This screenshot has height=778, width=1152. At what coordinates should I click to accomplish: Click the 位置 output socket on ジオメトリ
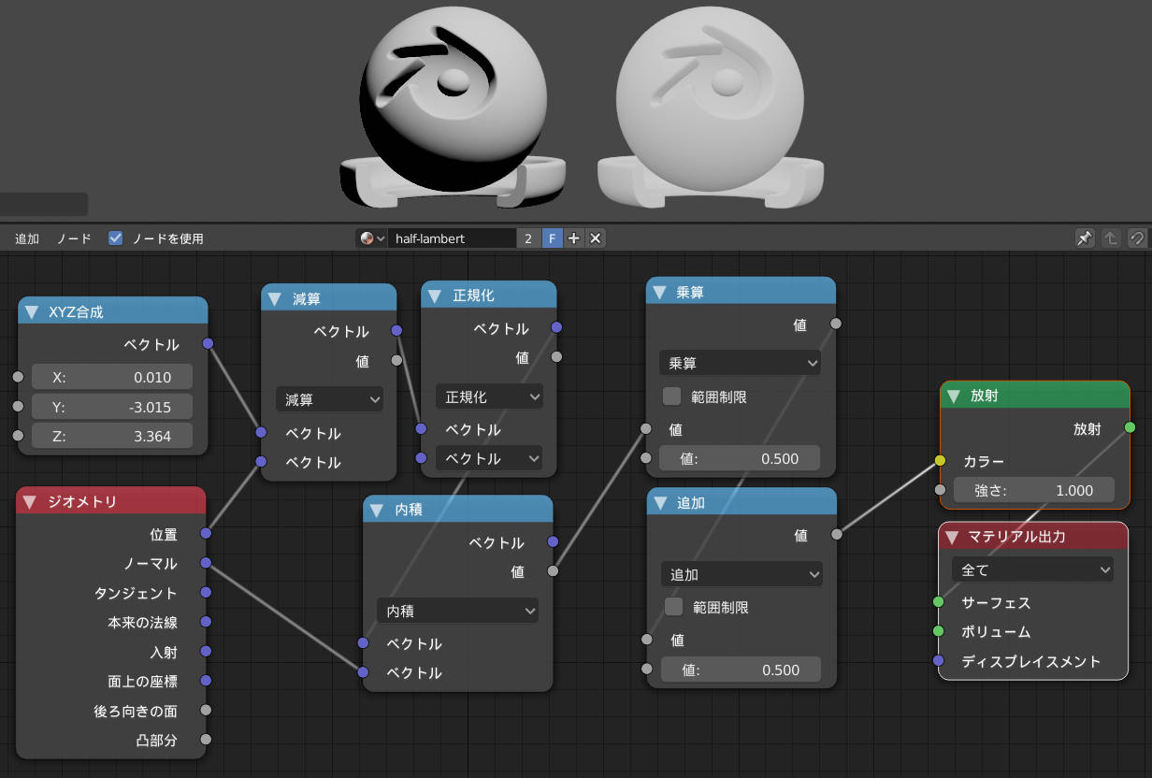click(x=206, y=533)
